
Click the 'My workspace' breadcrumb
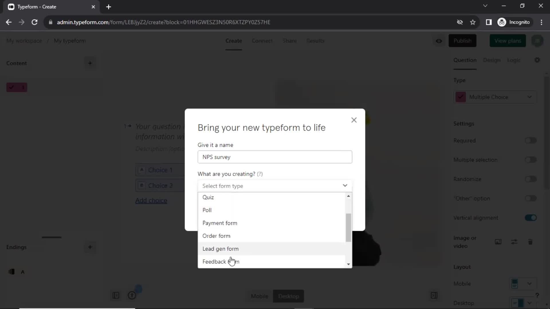click(x=24, y=41)
